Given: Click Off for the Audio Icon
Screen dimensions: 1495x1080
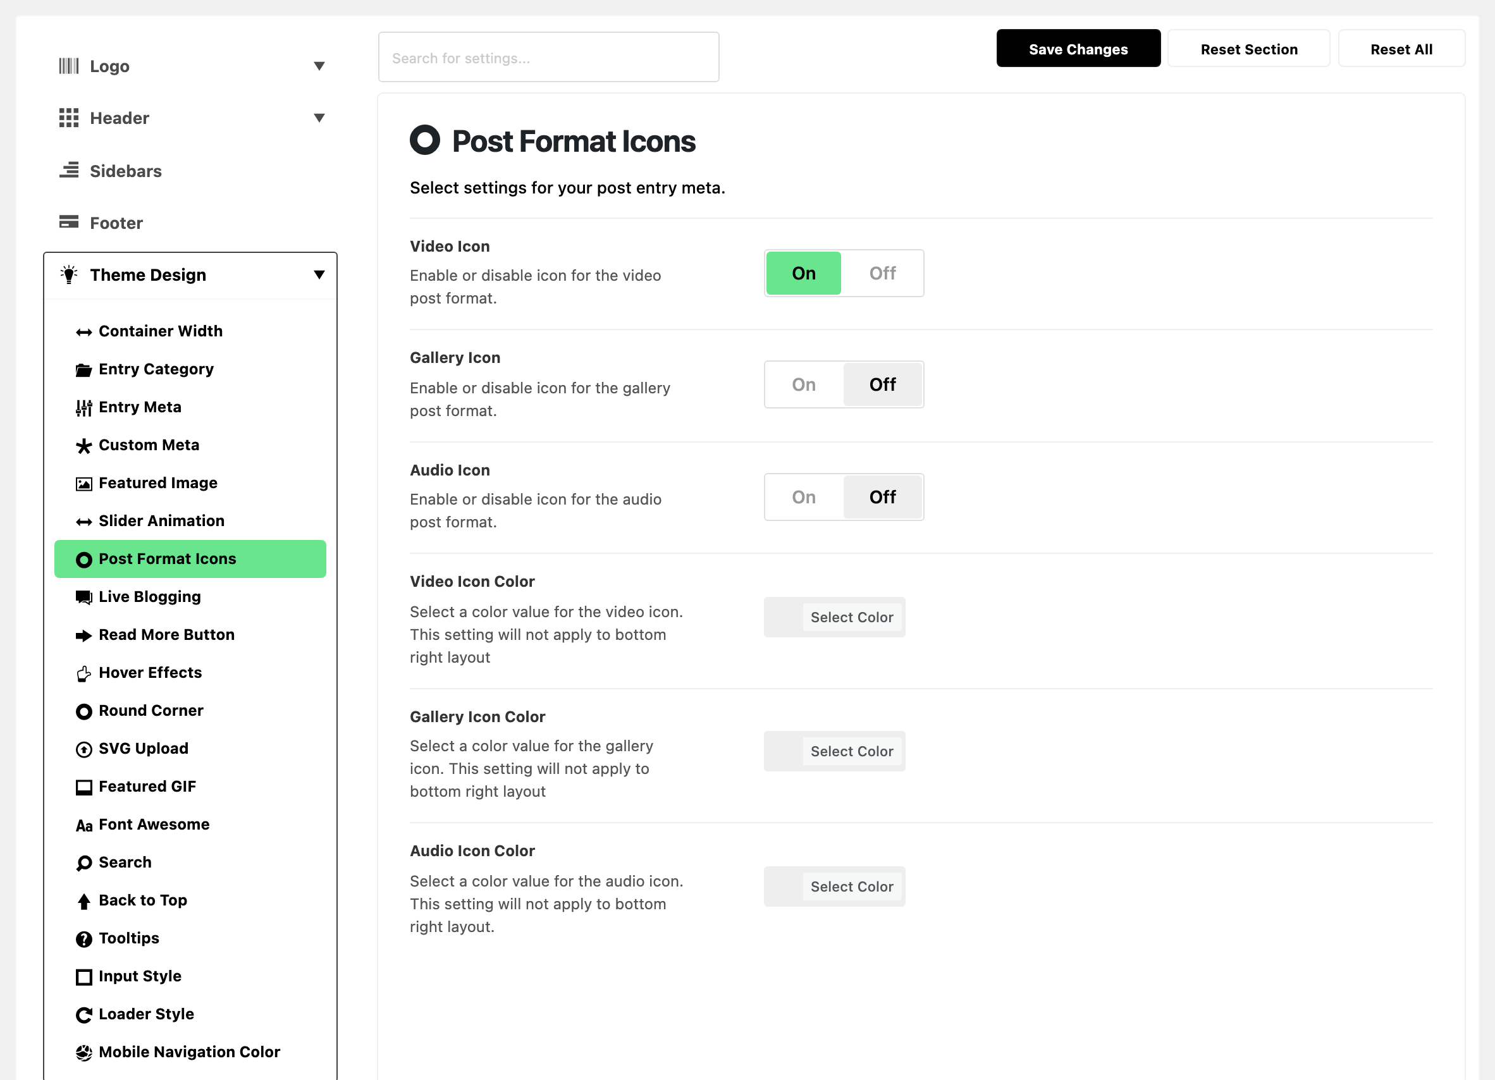Looking at the screenshot, I should click(x=882, y=497).
